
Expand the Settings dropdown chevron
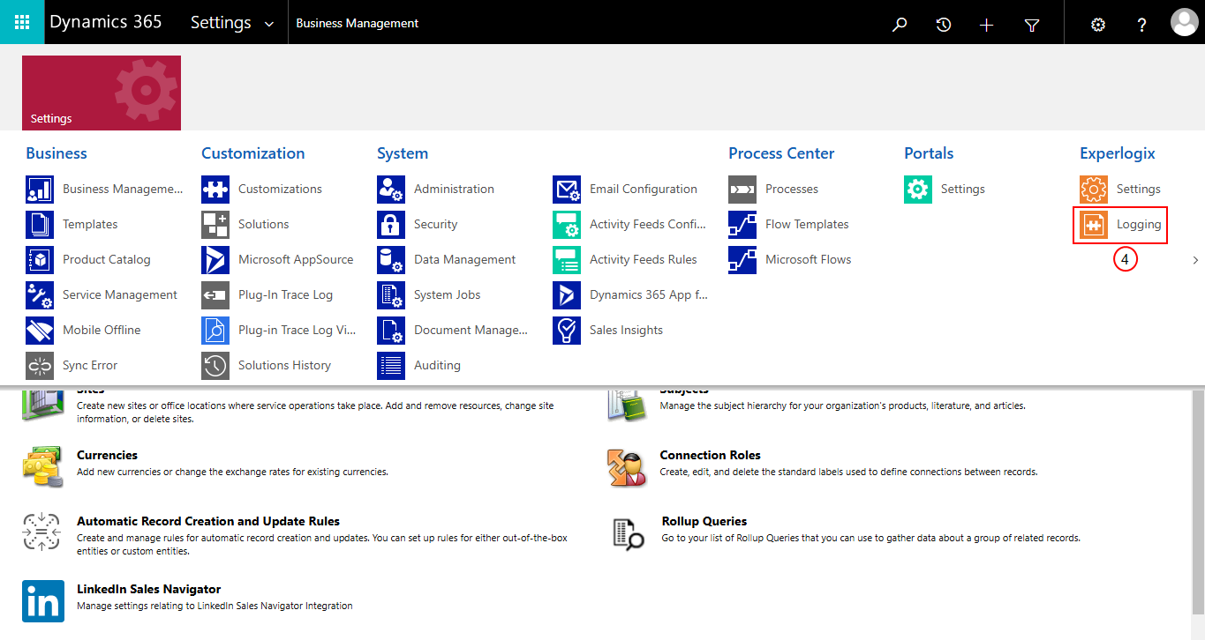(269, 24)
